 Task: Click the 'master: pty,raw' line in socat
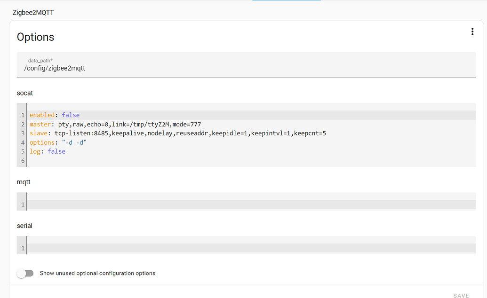pos(115,124)
